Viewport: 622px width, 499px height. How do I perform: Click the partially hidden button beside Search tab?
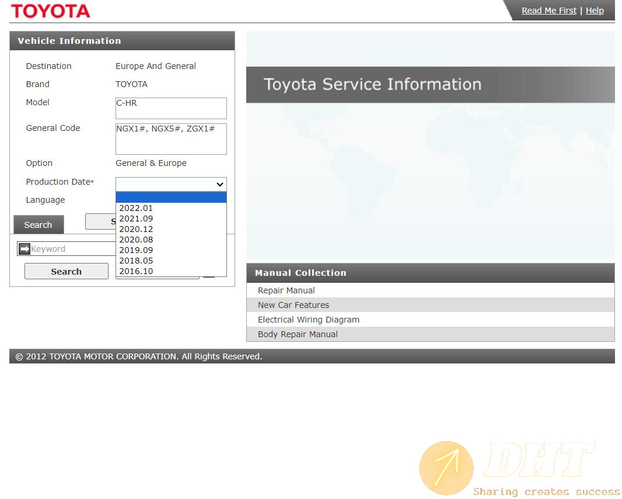pyautogui.click(x=100, y=221)
